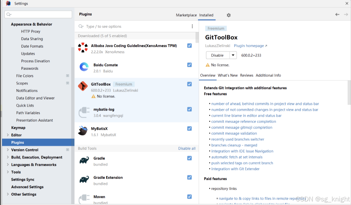Viewport: 351px width, 205px height.
Task: Select the Plugins settings category
Action: pos(38,142)
